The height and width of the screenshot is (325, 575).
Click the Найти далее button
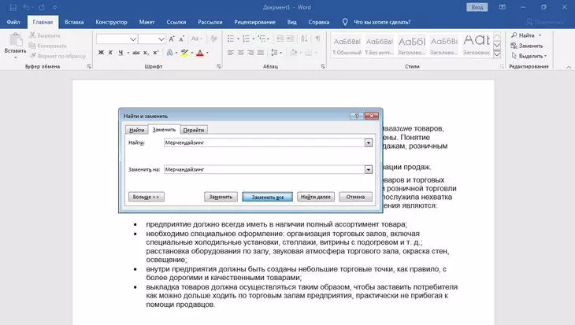click(x=316, y=197)
